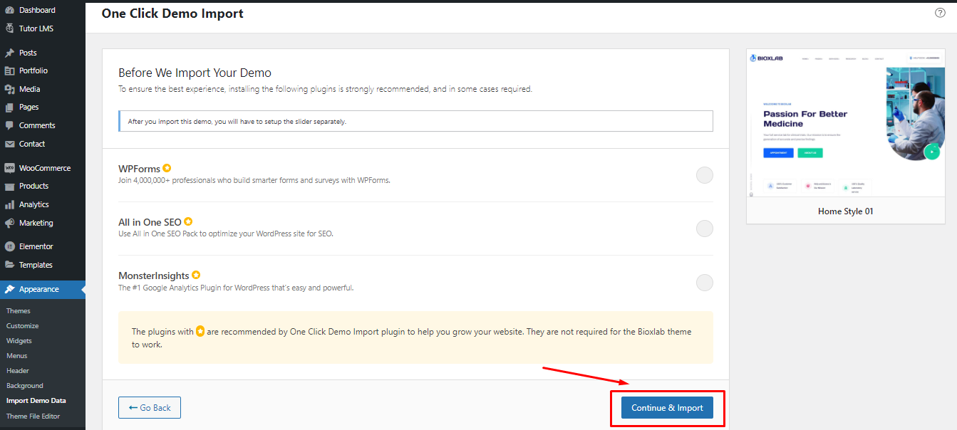Click the Appearance paintbrush icon
This screenshot has width=957, height=430.
[9, 289]
